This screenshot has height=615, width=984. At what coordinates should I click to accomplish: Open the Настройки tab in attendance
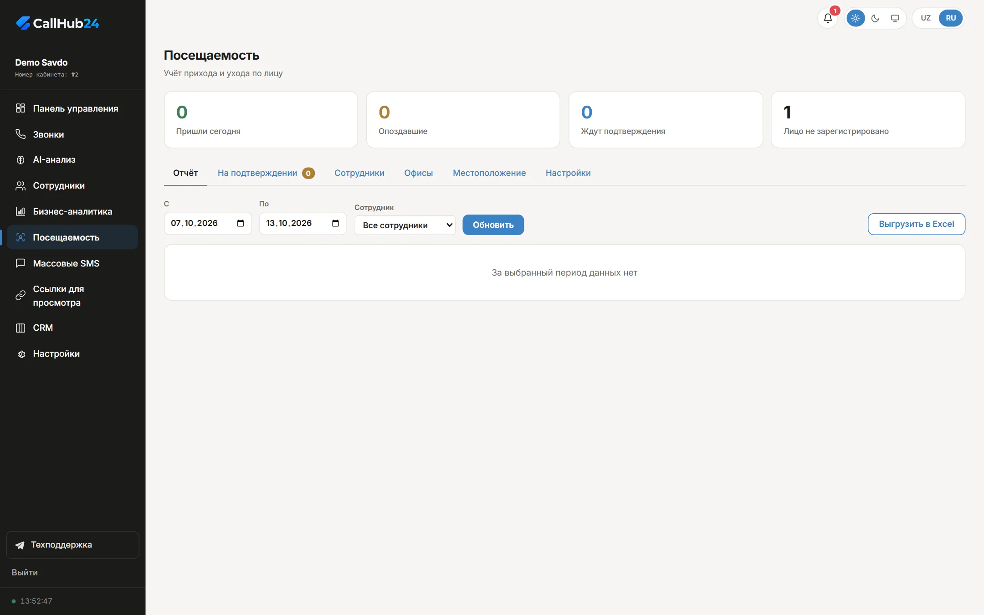tap(568, 173)
